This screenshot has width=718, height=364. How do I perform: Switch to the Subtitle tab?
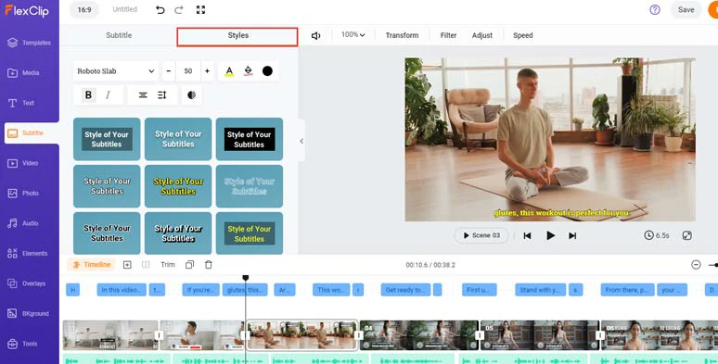119,35
